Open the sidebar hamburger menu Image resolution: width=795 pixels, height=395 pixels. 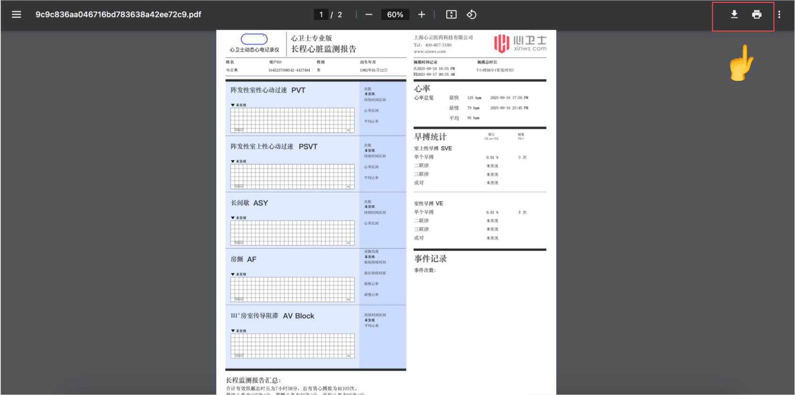17,15
